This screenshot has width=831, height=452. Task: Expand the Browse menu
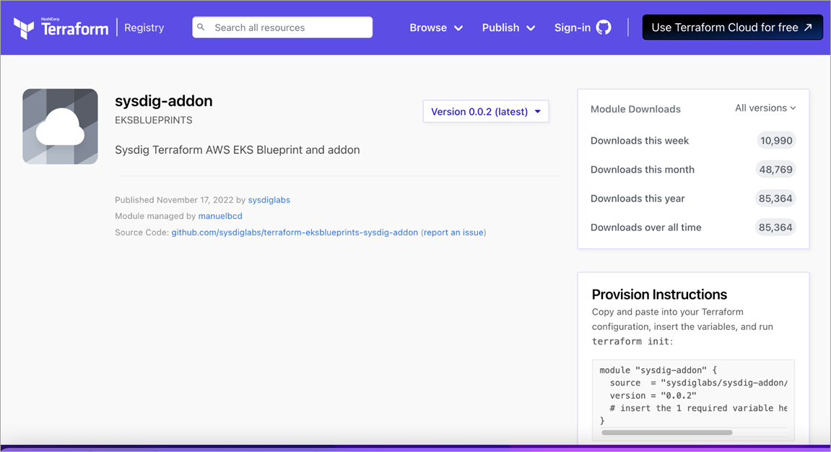tap(435, 27)
